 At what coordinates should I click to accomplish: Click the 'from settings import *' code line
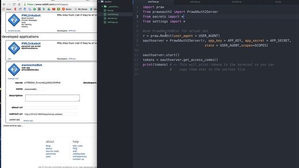click(164, 21)
